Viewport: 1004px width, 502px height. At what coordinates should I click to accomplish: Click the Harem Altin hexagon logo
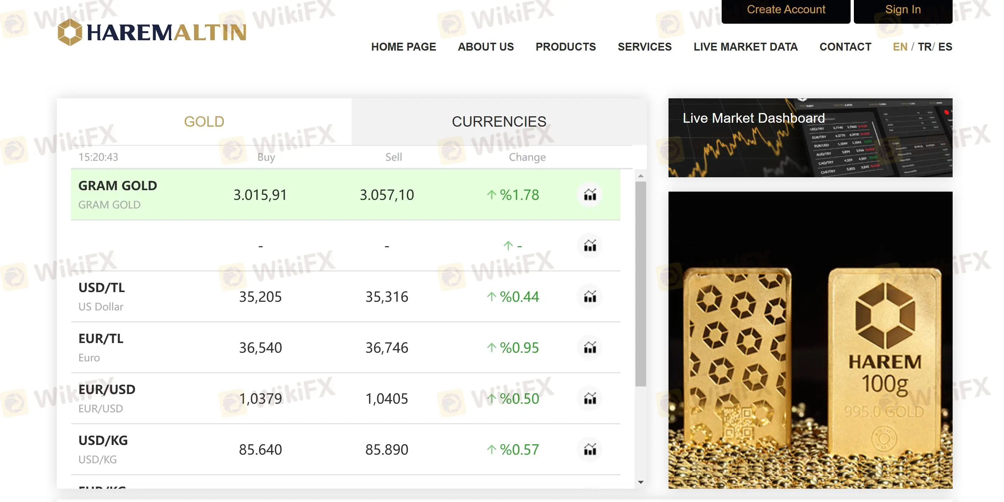[x=70, y=32]
